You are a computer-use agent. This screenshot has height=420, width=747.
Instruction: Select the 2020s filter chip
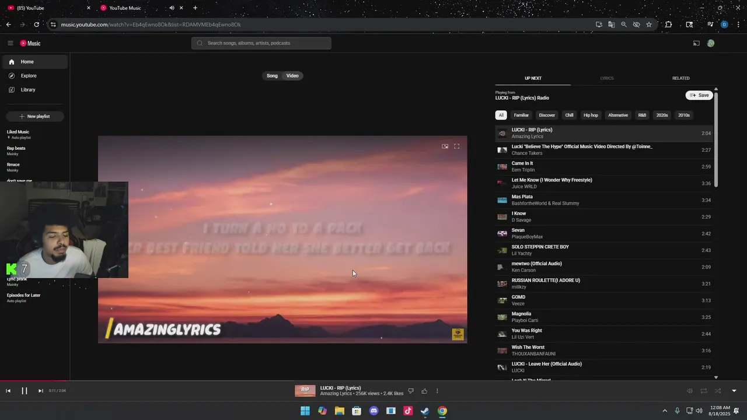pyautogui.click(x=662, y=116)
